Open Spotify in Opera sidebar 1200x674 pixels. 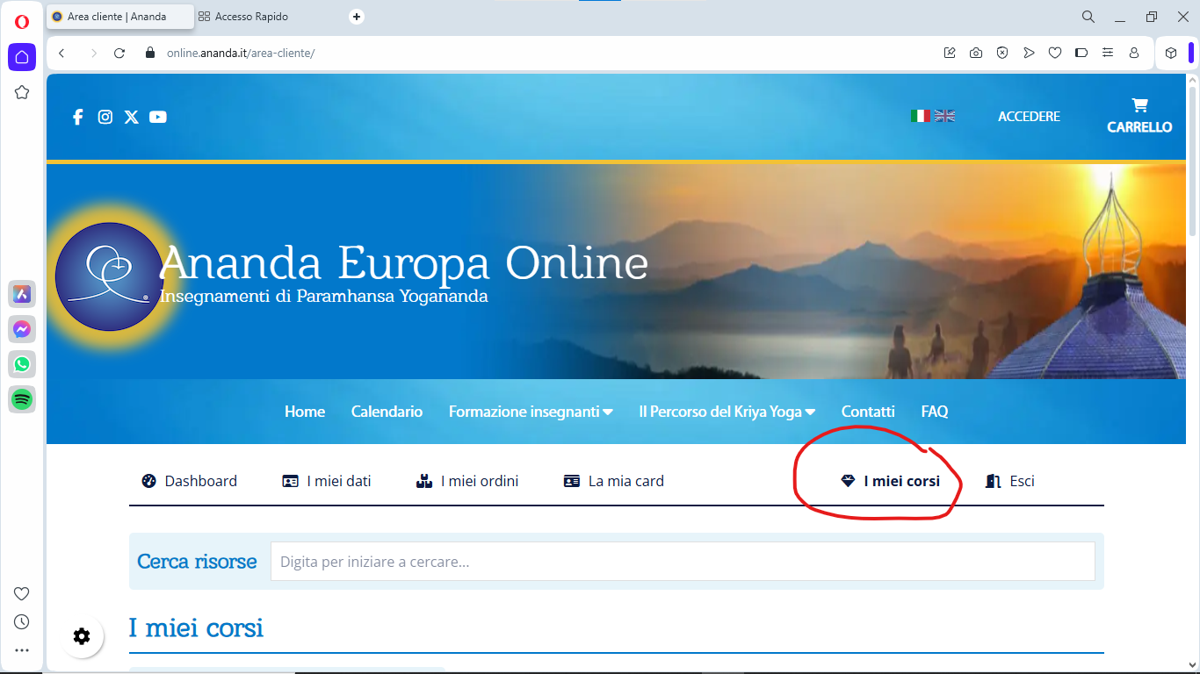pos(22,399)
